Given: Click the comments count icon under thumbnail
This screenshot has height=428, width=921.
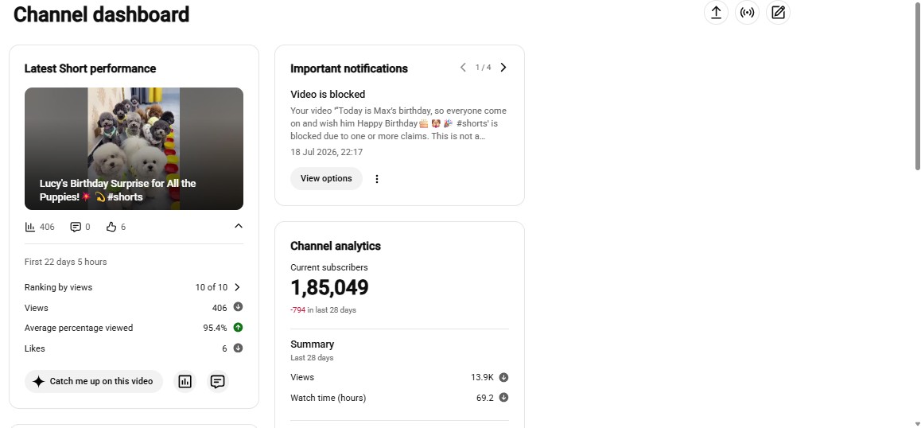Looking at the screenshot, I should 76,227.
